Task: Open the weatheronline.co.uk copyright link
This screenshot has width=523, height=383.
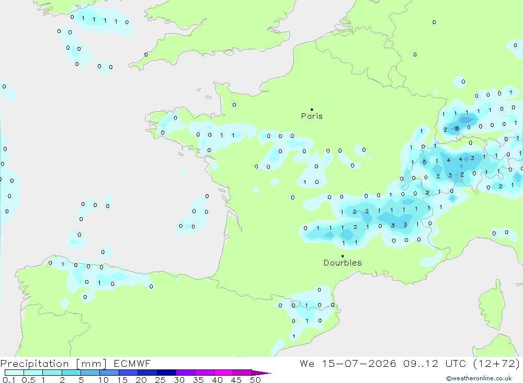Action: 479,378
